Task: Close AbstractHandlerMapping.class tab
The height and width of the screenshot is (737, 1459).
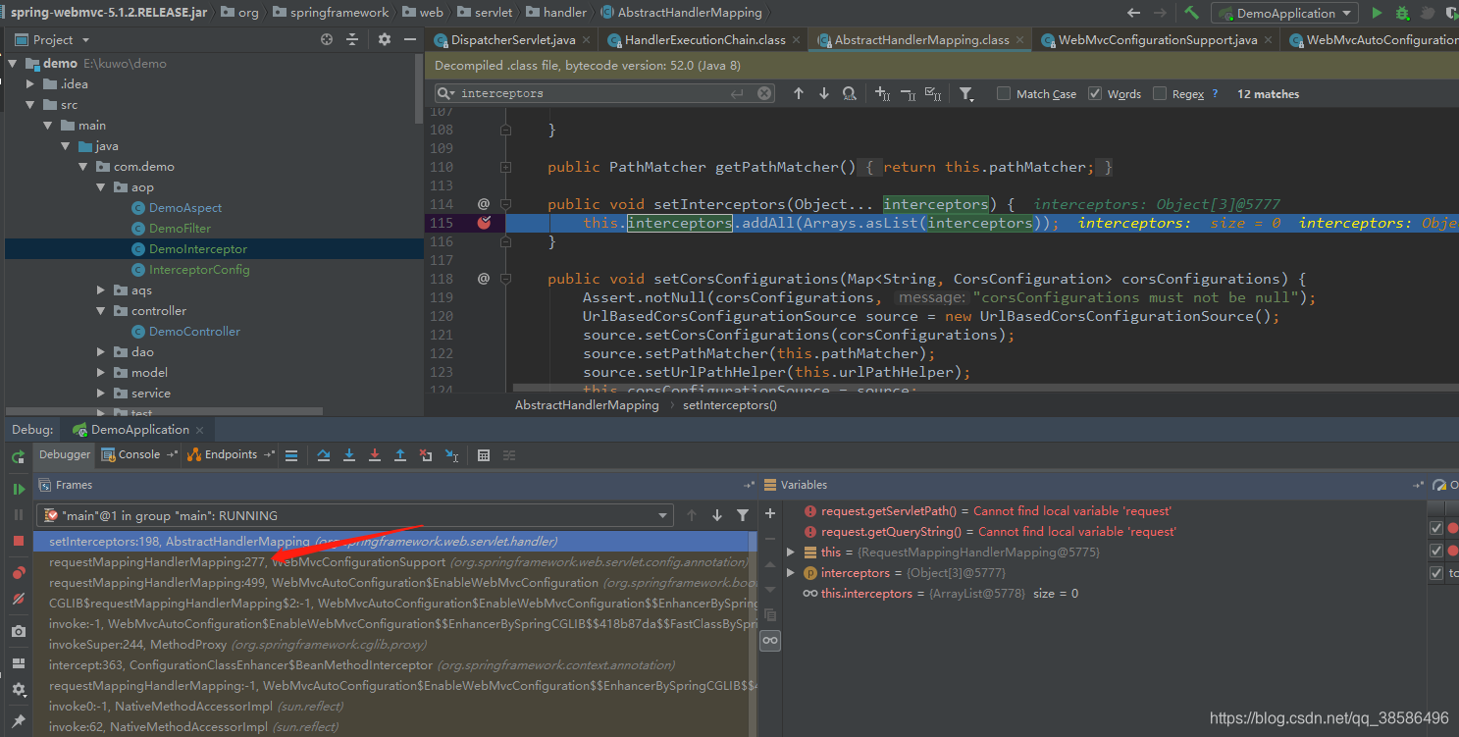Action: 1020,40
